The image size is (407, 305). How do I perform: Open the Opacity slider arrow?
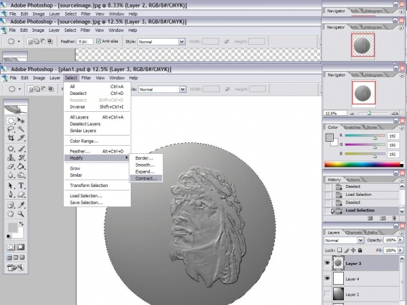coord(400,240)
